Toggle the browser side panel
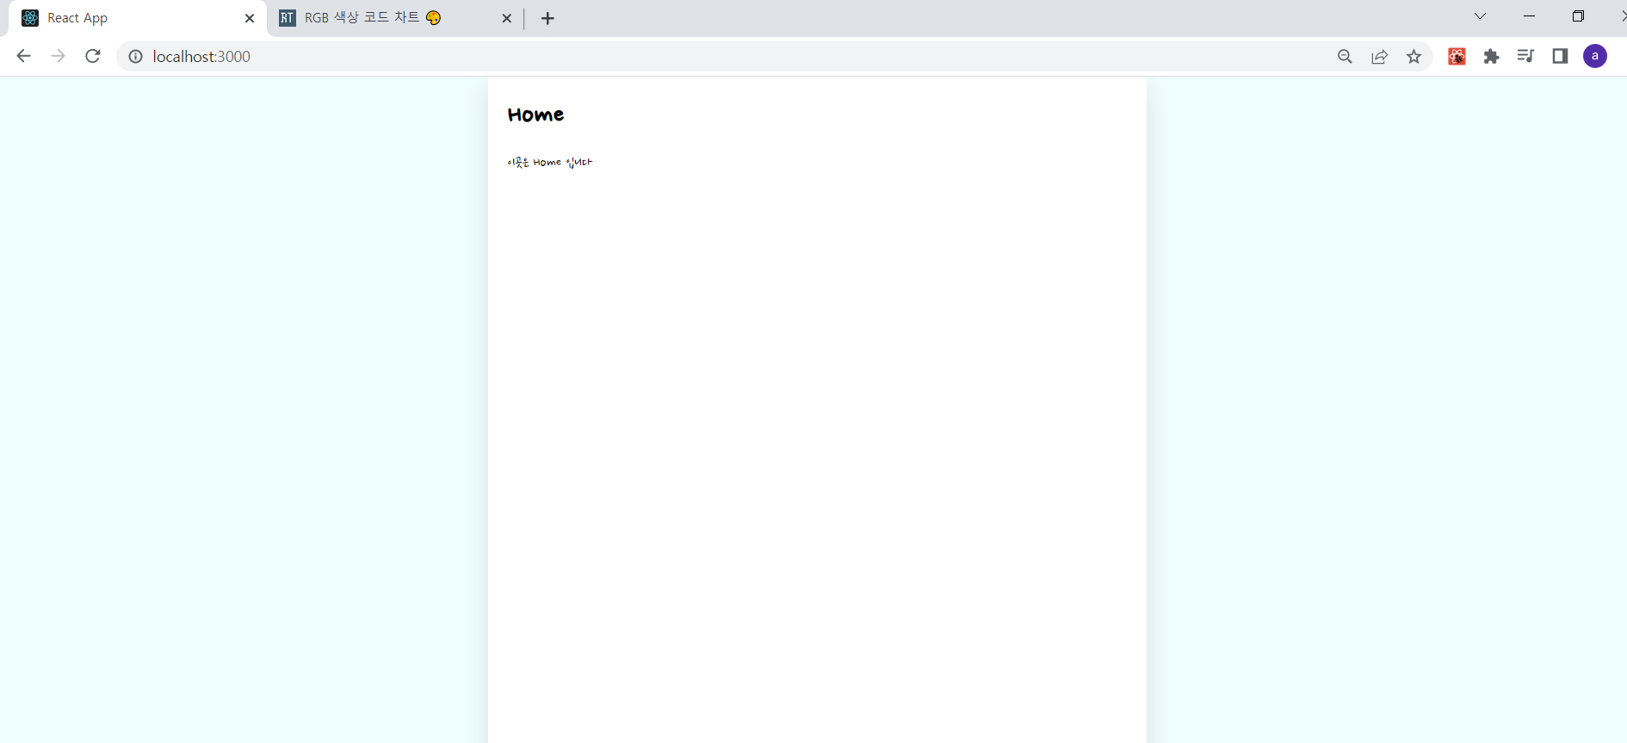 coord(1560,57)
